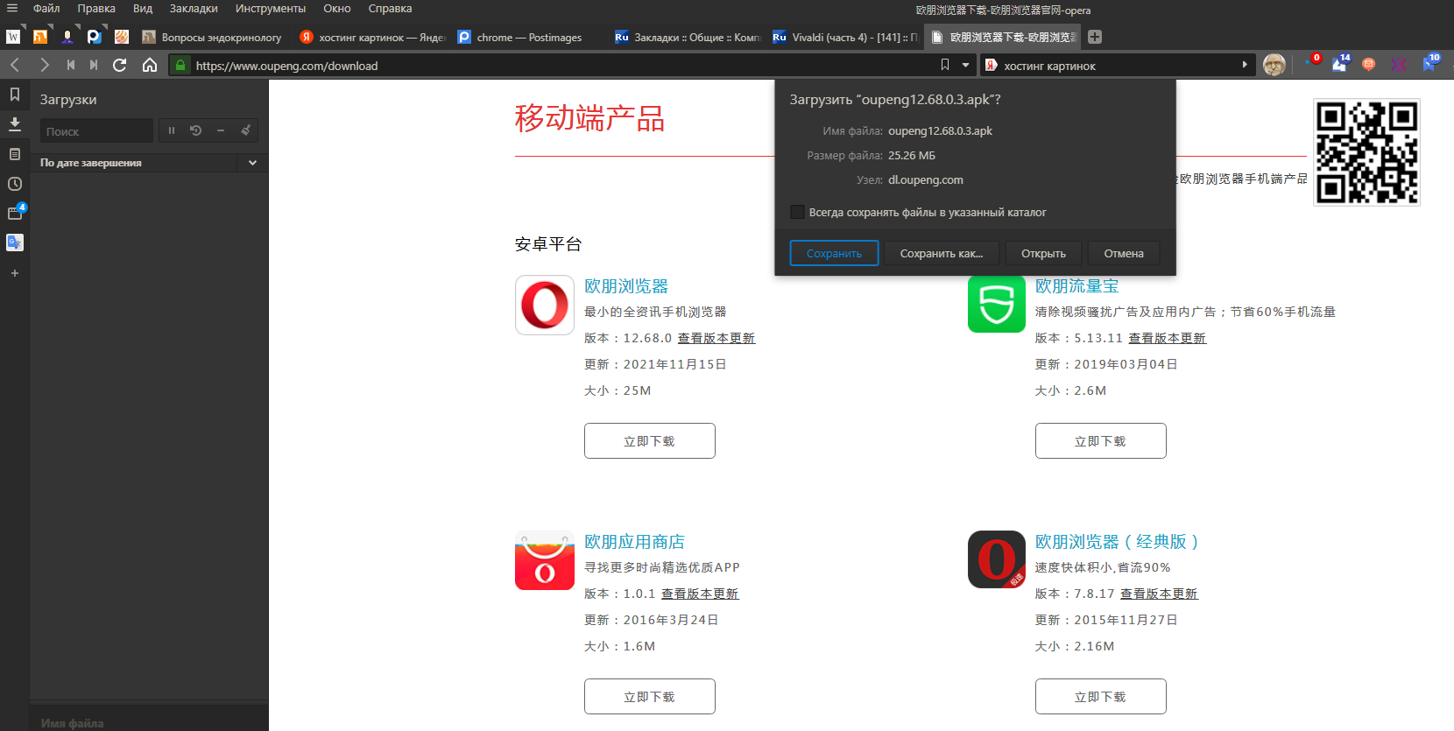The height and width of the screenshot is (731, 1454).
Task: Click Сохранить как... button
Action: (x=942, y=253)
